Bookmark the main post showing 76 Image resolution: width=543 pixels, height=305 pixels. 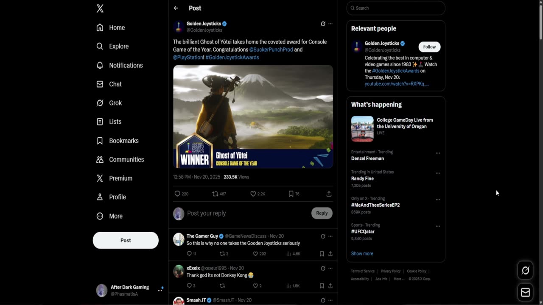294,194
